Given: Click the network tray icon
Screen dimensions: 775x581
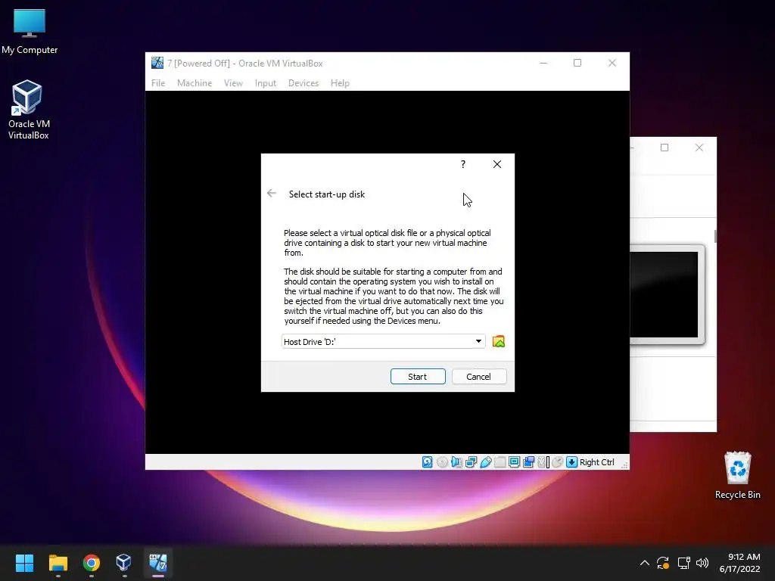Looking at the screenshot, I should click(684, 563).
